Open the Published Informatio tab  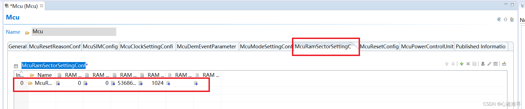(481, 46)
